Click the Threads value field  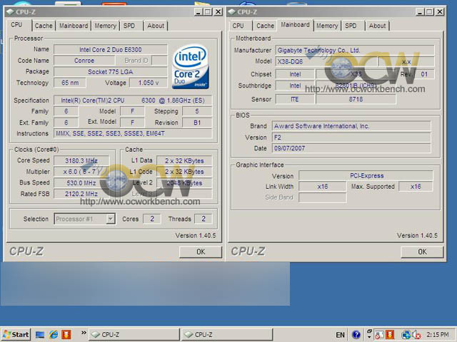[203, 219]
